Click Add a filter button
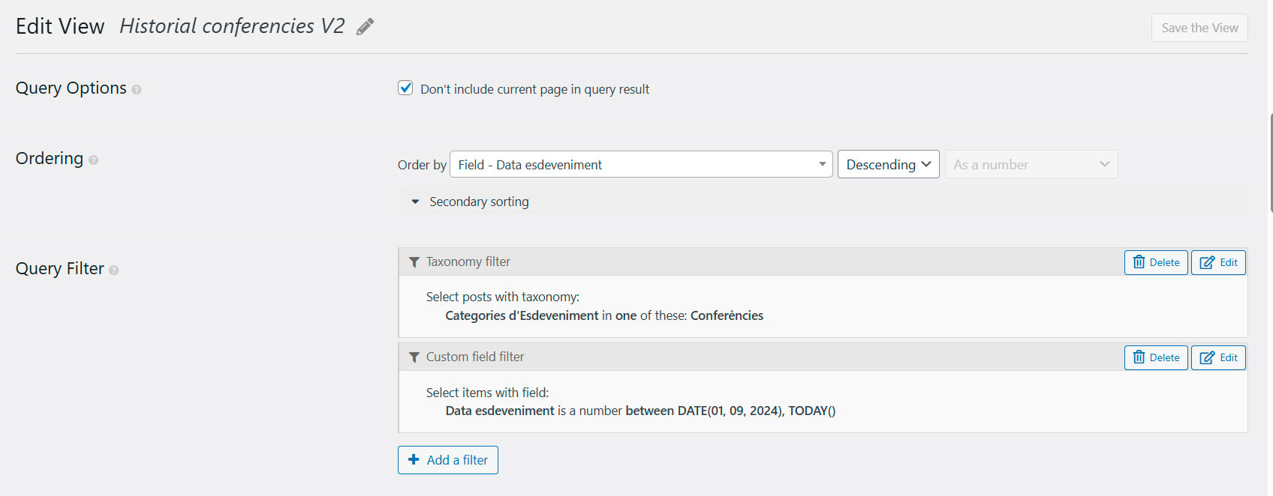Screen dimensions: 1273x496 click(x=447, y=460)
